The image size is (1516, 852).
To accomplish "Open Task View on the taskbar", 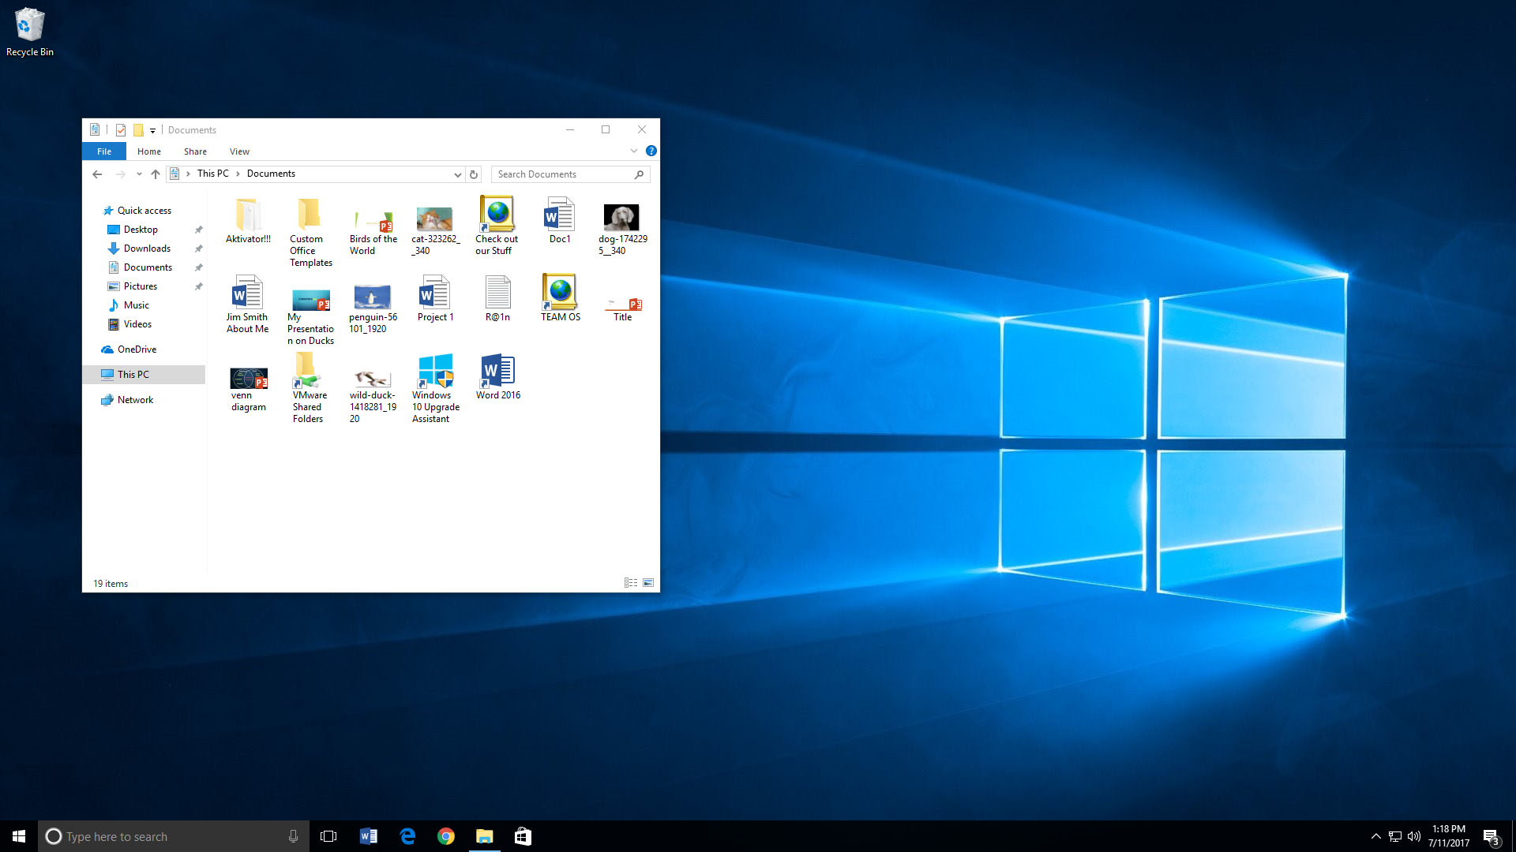I will click(x=328, y=836).
